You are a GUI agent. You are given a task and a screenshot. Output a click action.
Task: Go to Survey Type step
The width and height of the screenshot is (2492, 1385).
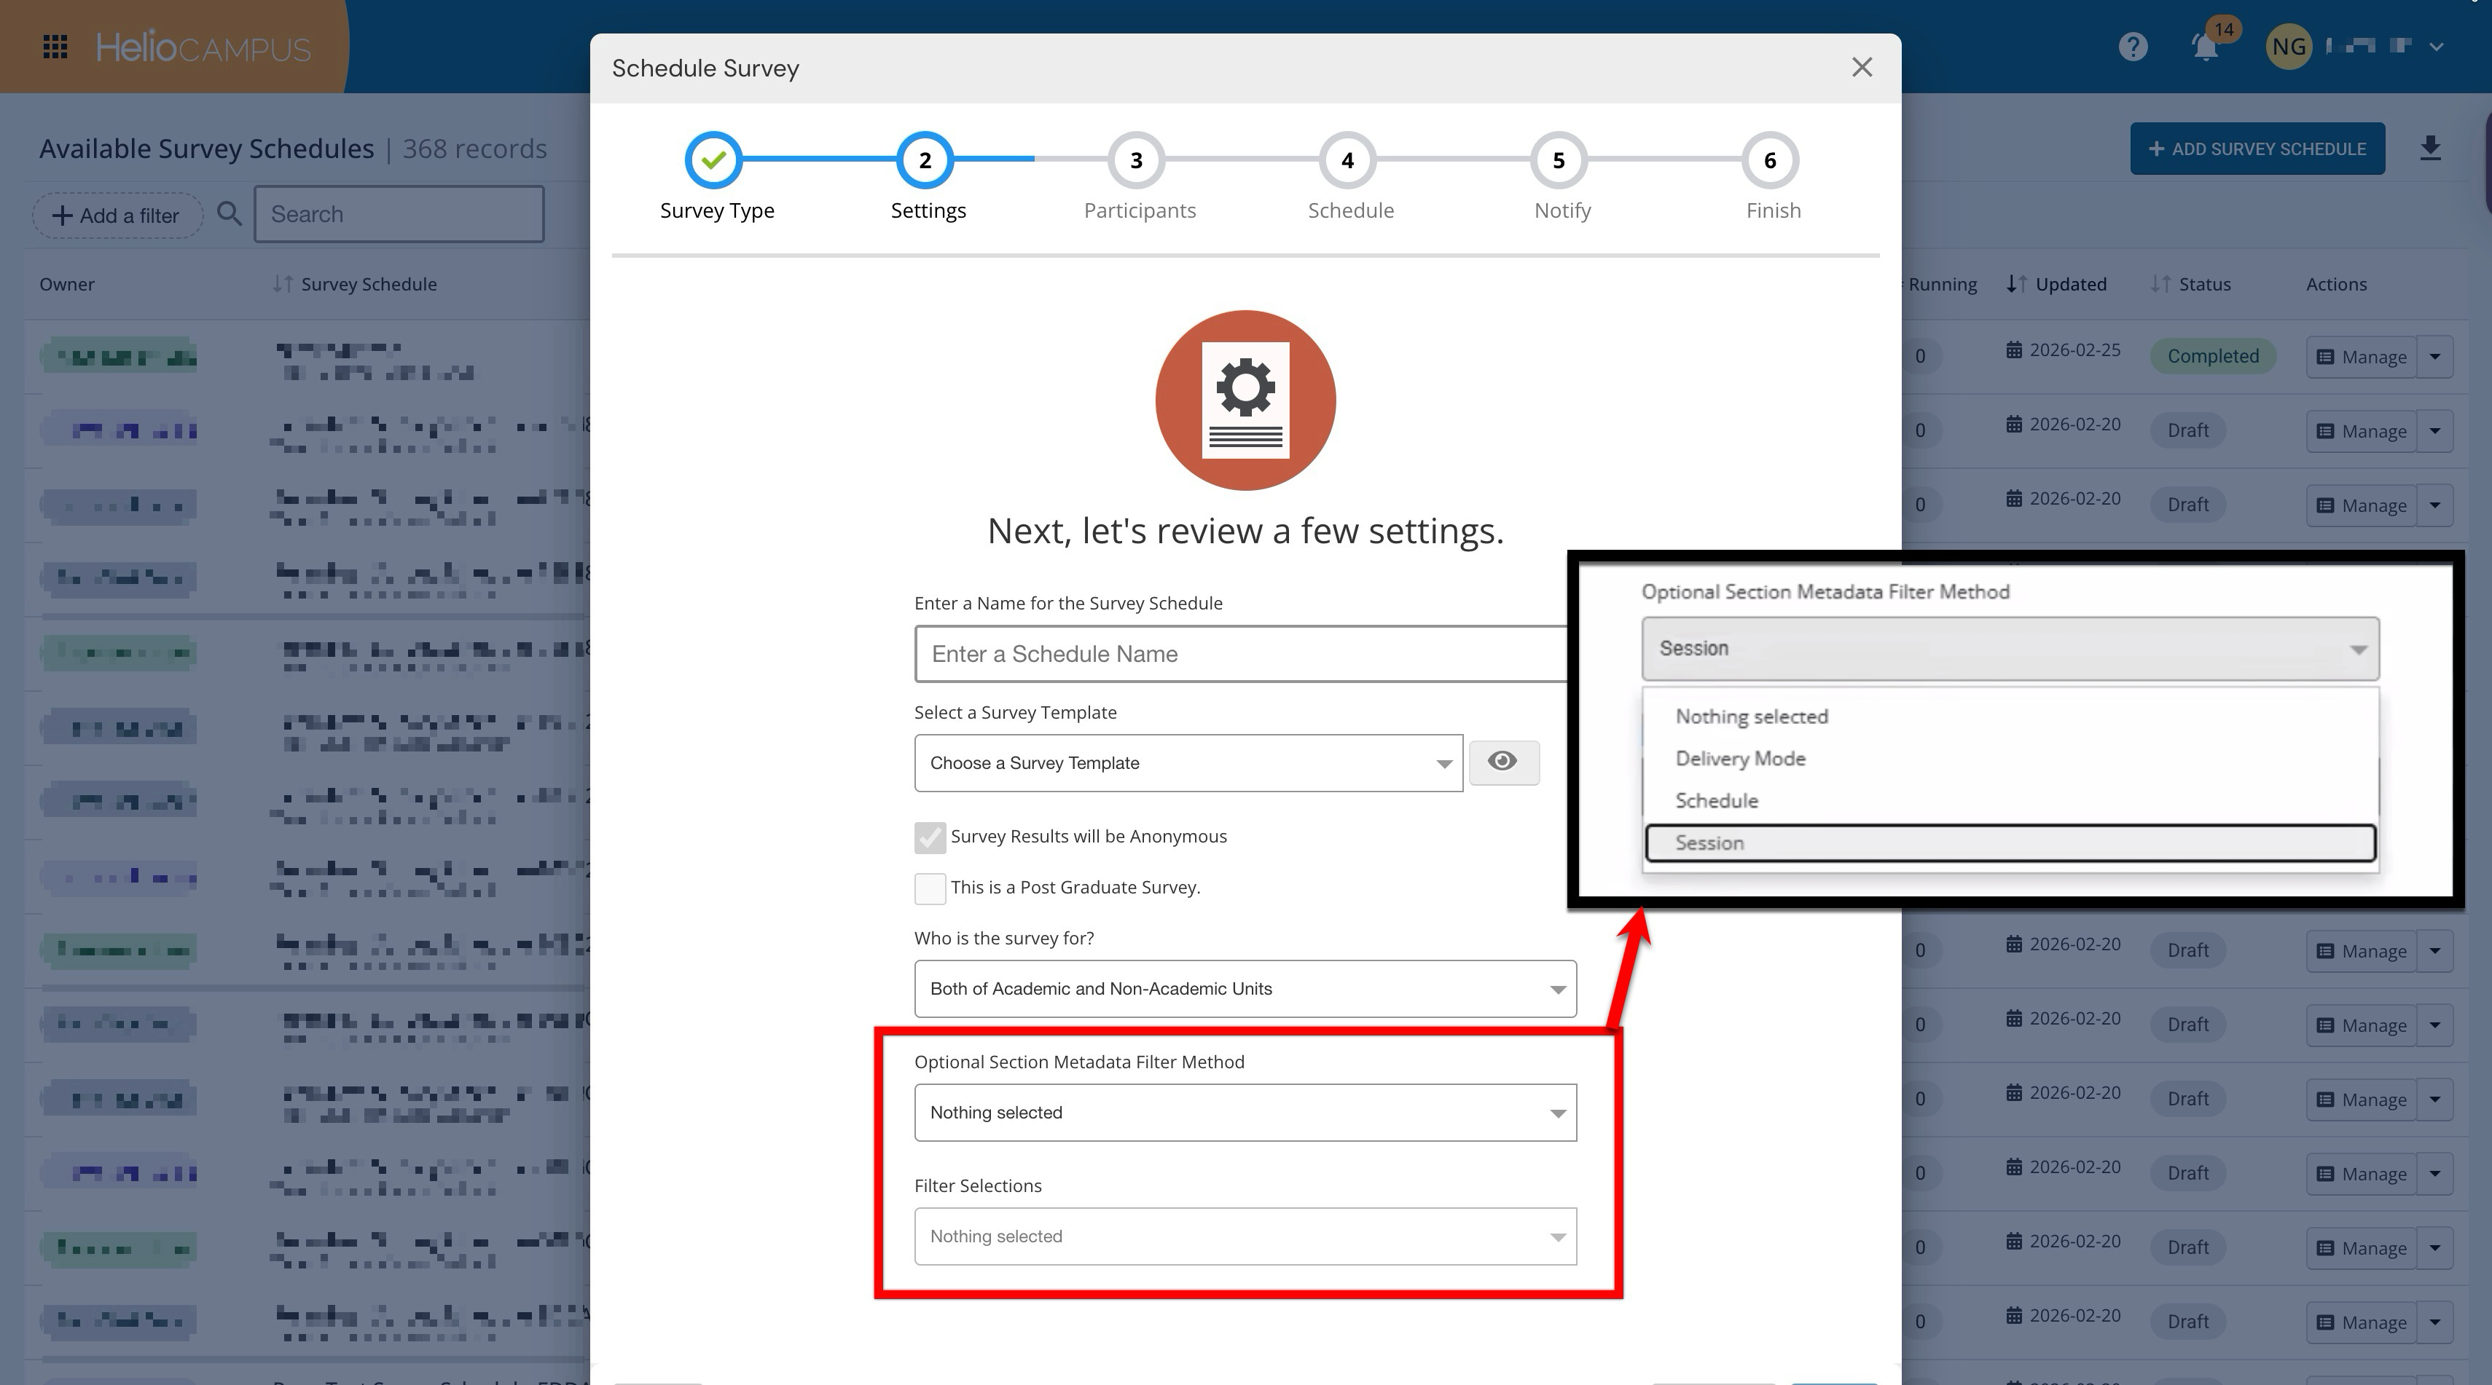pyautogui.click(x=714, y=160)
